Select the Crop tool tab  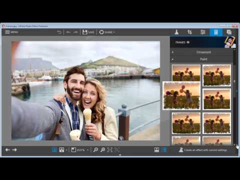pos(189,32)
